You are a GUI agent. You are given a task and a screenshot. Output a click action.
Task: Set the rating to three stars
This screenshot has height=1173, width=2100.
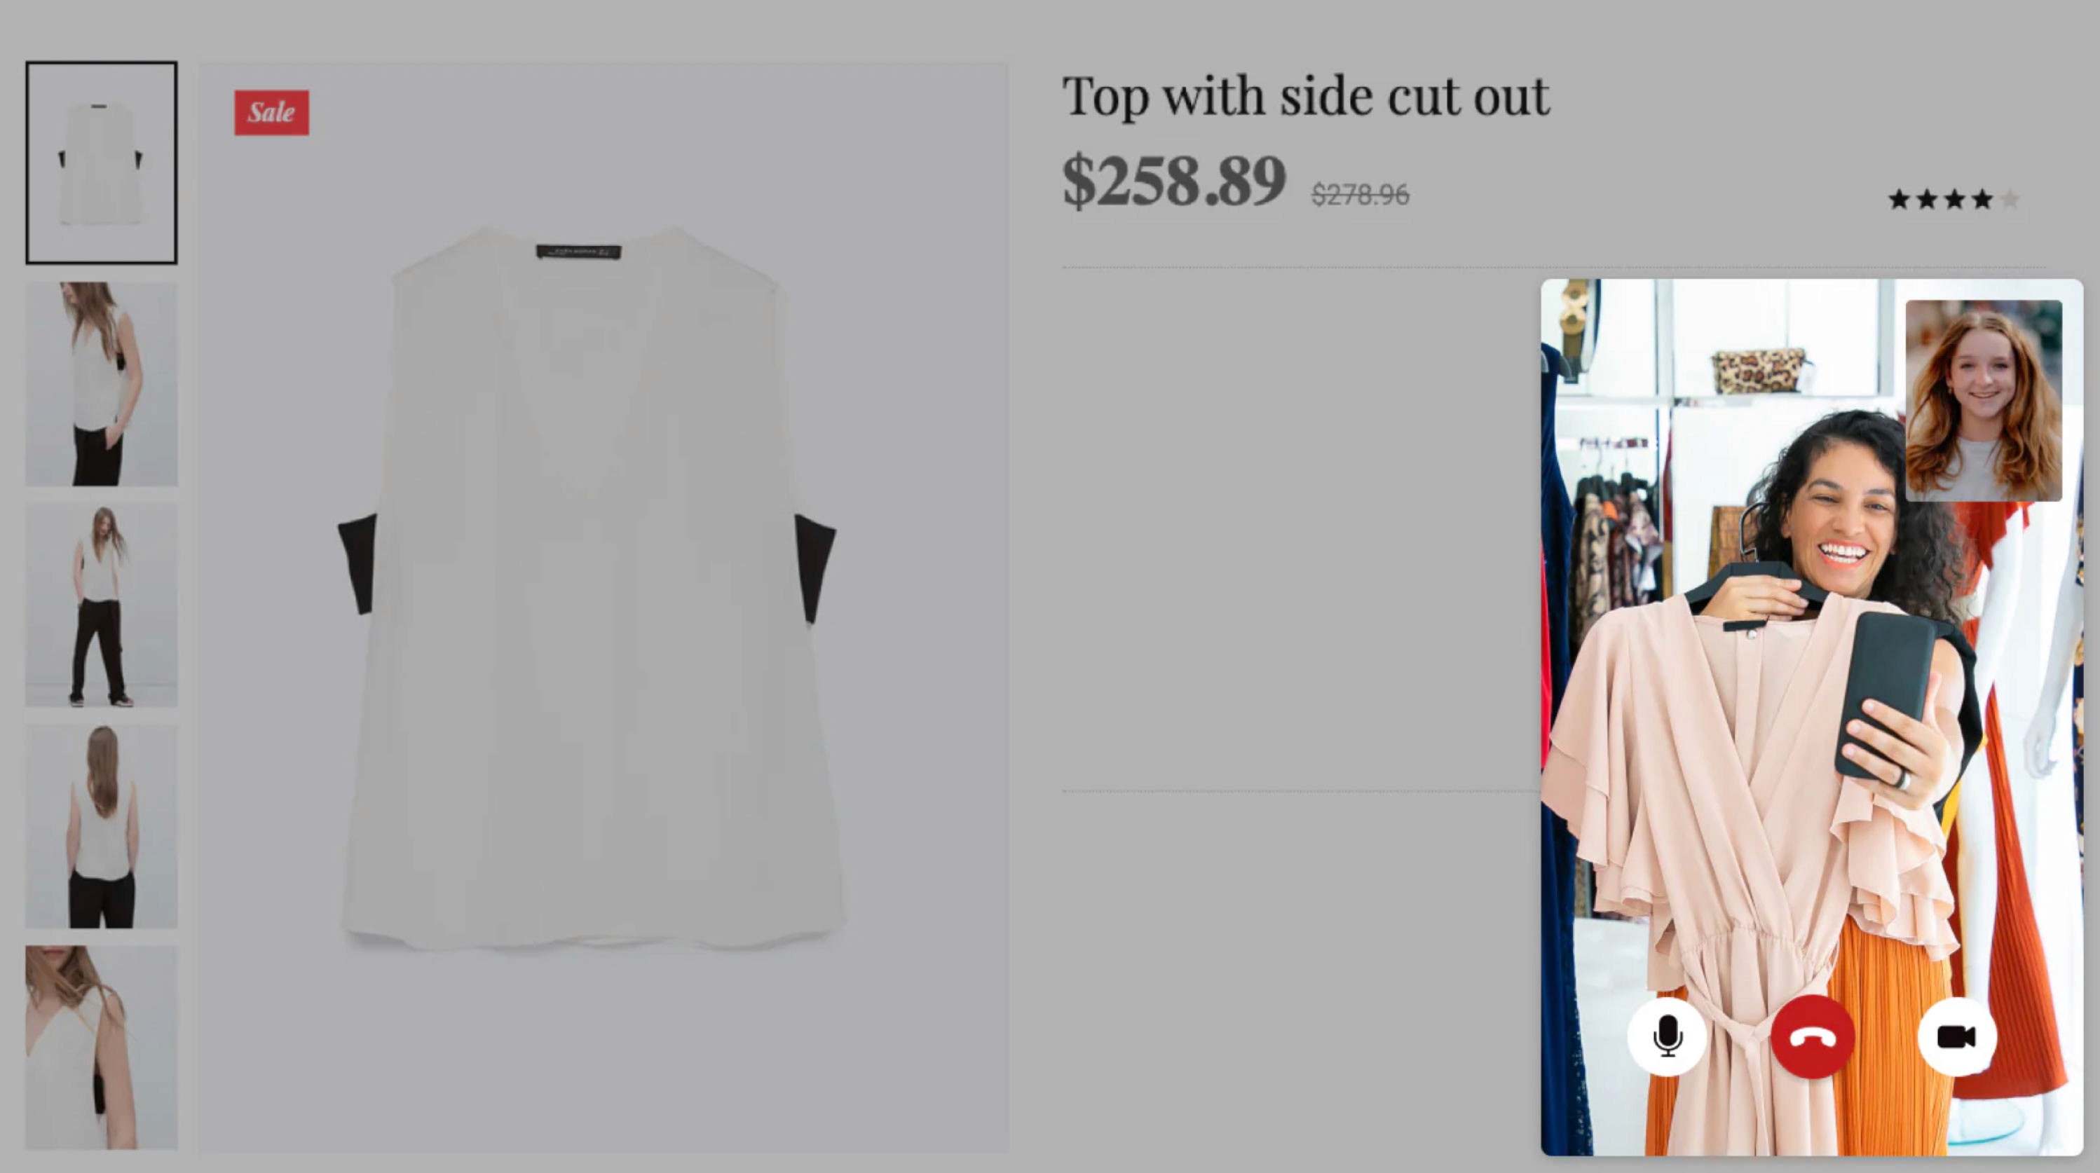tap(1954, 199)
